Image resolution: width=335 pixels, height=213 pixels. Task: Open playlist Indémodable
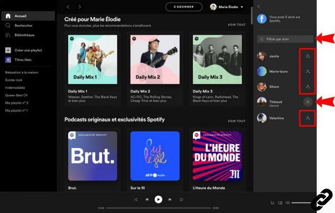pos(15,87)
